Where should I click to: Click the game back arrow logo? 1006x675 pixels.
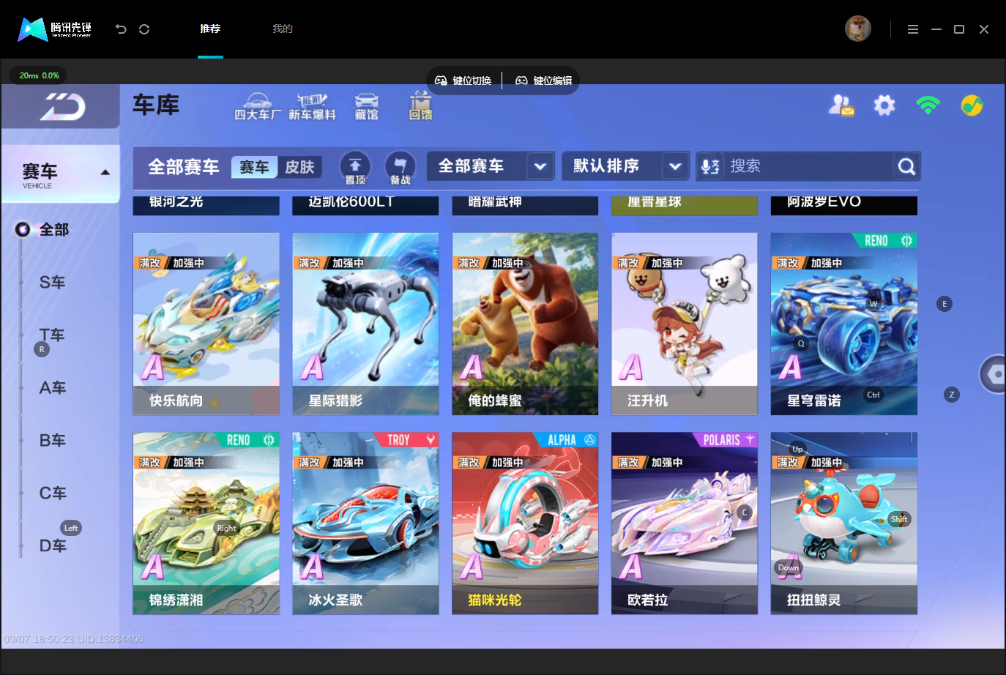click(62, 107)
